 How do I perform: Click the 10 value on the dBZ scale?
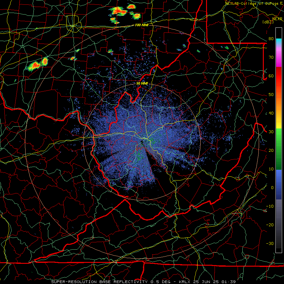(271, 169)
